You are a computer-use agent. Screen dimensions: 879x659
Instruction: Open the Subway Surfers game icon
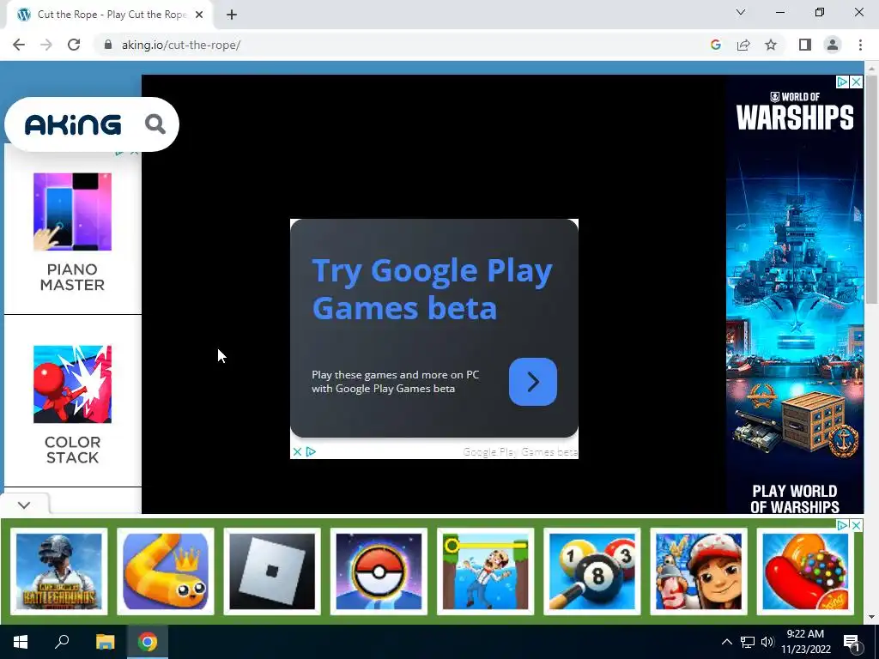(x=699, y=571)
